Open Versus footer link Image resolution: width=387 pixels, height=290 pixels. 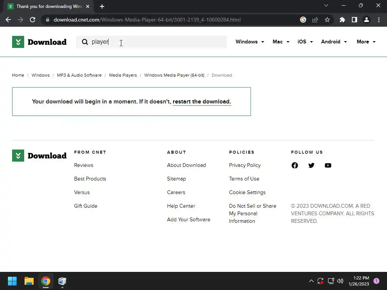(82, 192)
